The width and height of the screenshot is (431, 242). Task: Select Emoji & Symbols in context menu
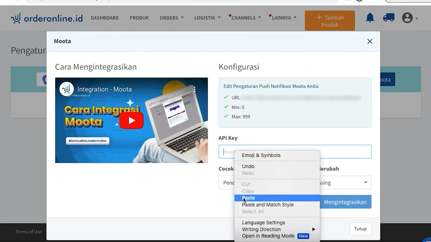click(x=277, y=155)
